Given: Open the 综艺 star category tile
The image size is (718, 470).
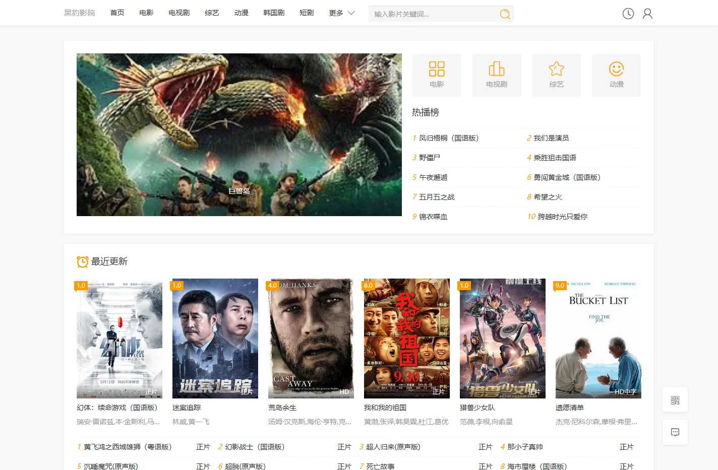Looking at the screenshot, I should coord(557,75).
